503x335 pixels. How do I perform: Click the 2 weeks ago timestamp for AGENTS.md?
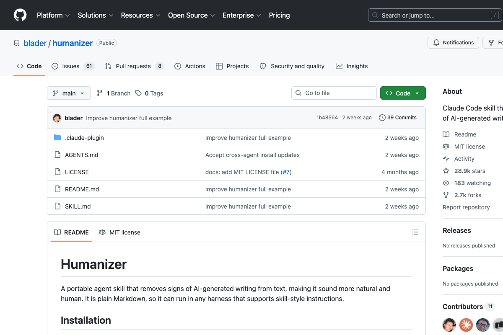(x=402, y=155)
